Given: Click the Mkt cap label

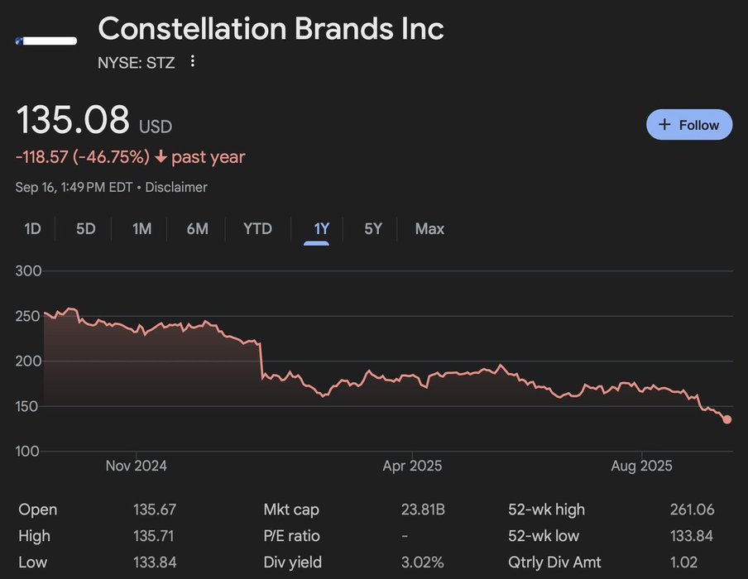Looking at the screenshot, I should coord(291,510).
